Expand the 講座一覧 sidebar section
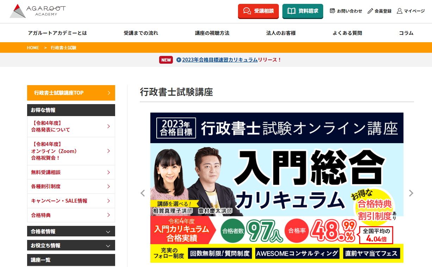Image resolution: width=432 pixels, height=267 pixels. [x=71, y=260]
